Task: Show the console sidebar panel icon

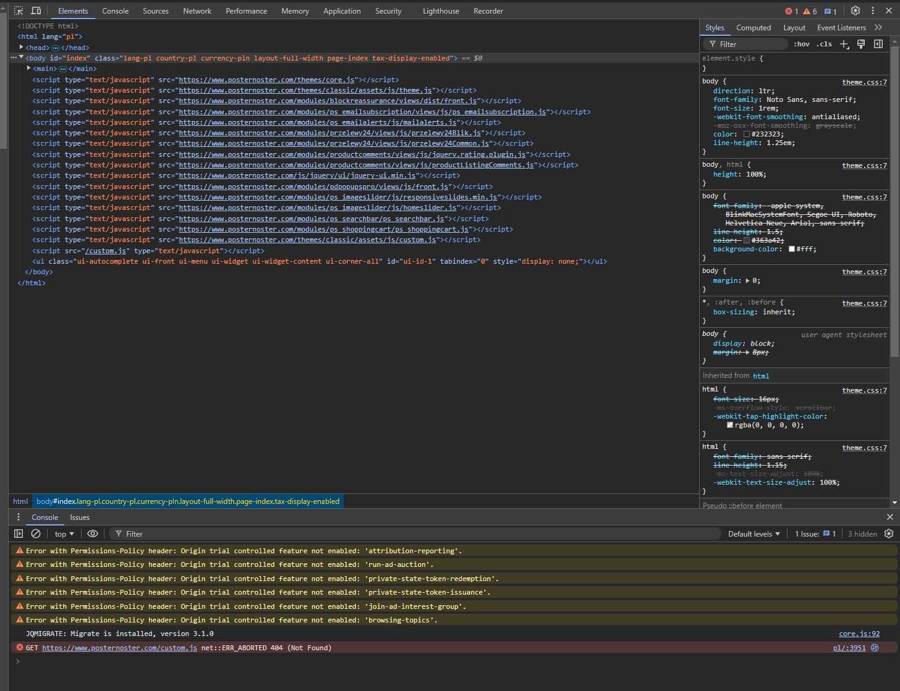Action: point(19,534)
